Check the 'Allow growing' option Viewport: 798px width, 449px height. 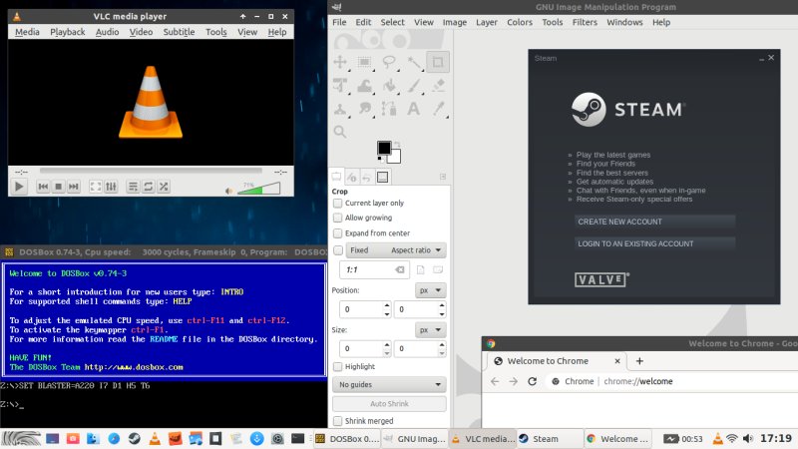tap(338, 218)
